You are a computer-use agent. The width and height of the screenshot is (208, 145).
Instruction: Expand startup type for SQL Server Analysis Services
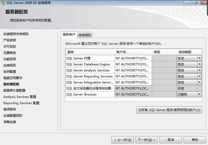pos(199,70)
